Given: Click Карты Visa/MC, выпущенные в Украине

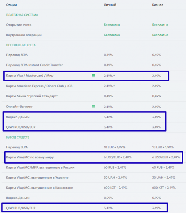Looking at the screenshot, I should pos(37,178).
